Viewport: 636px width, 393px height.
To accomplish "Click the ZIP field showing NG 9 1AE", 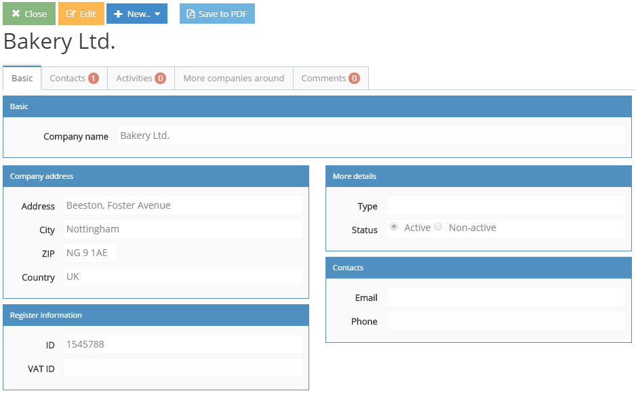I will tap(90, 253).
